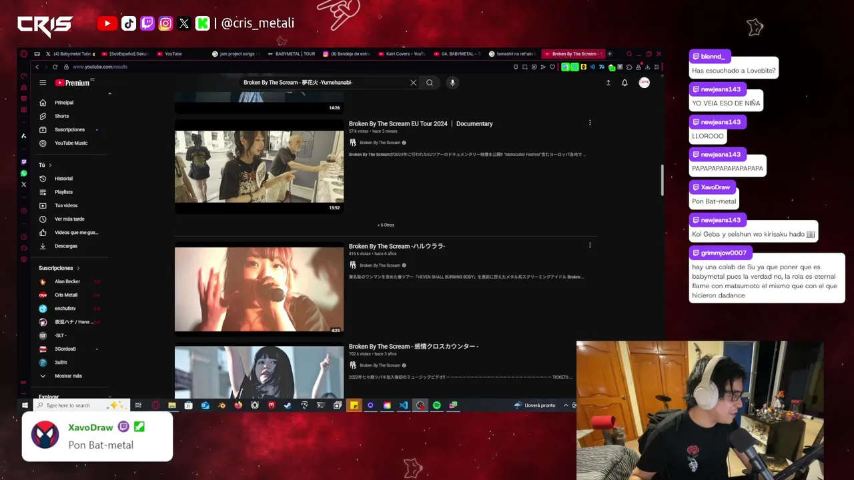Image resolution: width=854 pixels, height=480 pixels.
Task: Bookmark page with heart icon
Action: pos(551,67)
